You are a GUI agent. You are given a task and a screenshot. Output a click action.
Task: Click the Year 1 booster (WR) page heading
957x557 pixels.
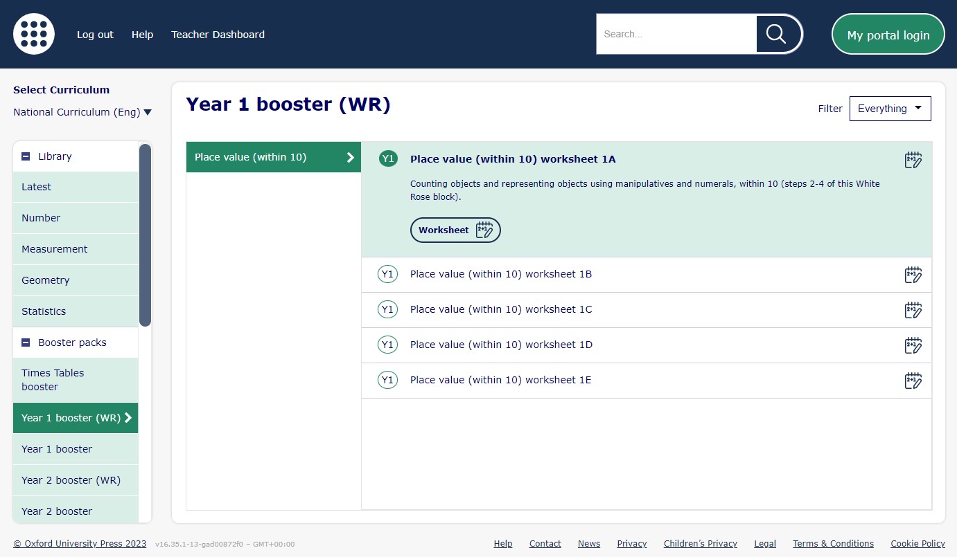(x=288, y=104)
